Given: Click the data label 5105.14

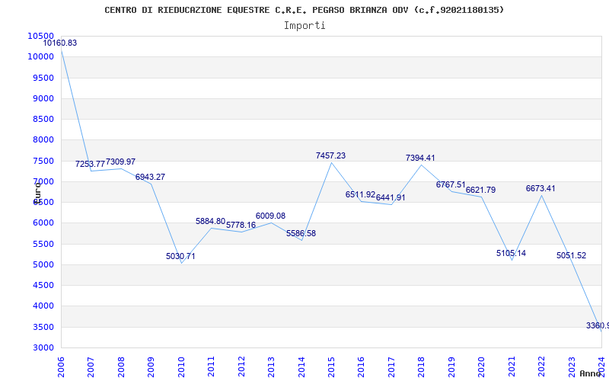Looking at the screenshot, I should pos(511,253).
